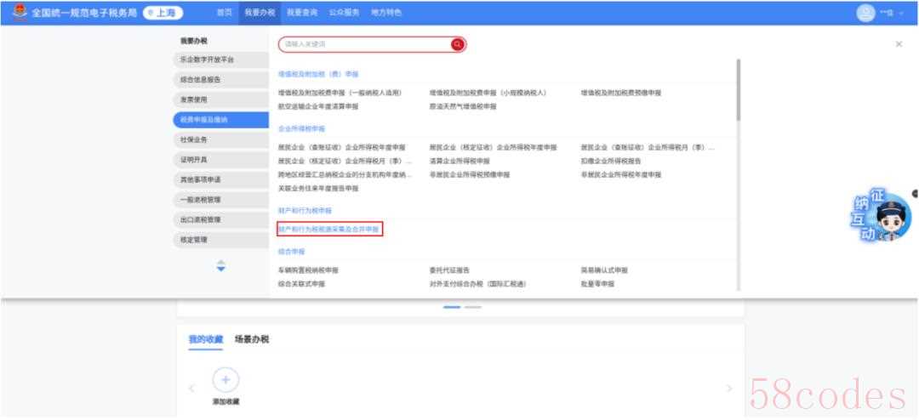Click the tax bureau emblem logo
The image size is (919, 420).
click(20, 12)
